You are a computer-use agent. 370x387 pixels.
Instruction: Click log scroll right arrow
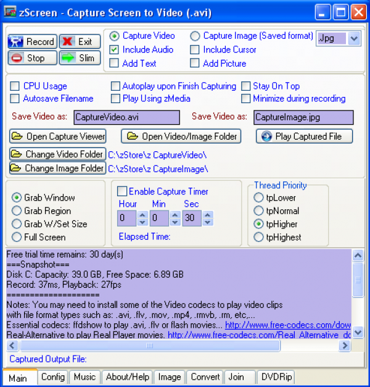345,346
